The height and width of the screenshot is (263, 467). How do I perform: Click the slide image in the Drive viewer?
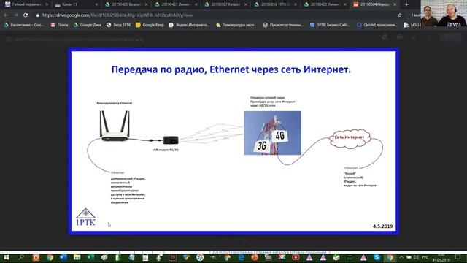[233, 141]
